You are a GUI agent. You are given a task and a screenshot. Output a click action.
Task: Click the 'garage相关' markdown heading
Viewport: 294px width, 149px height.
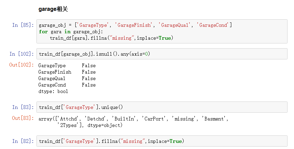pyautogui.click(x=53, y=9)
